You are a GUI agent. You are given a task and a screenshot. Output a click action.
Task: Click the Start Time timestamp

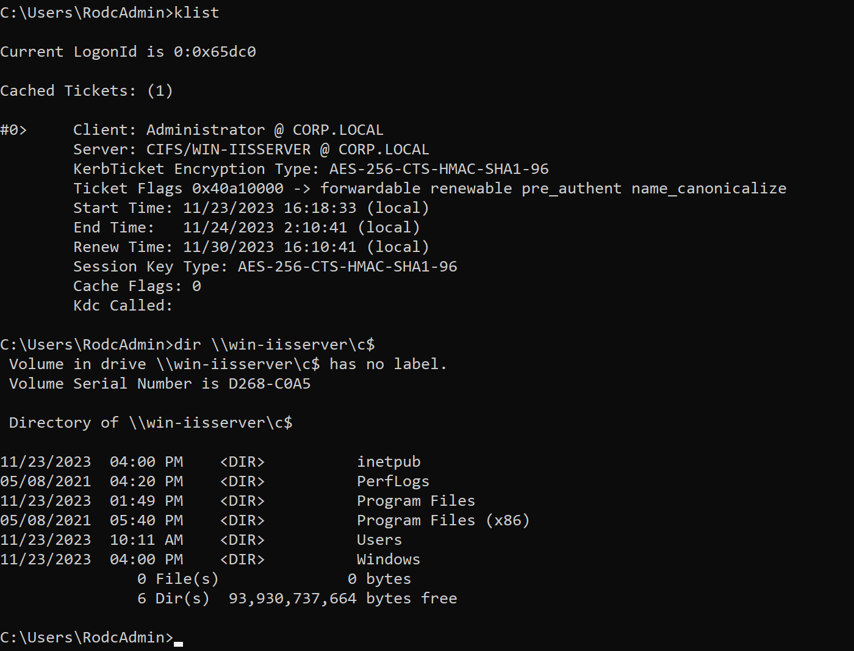pos(270,208)
